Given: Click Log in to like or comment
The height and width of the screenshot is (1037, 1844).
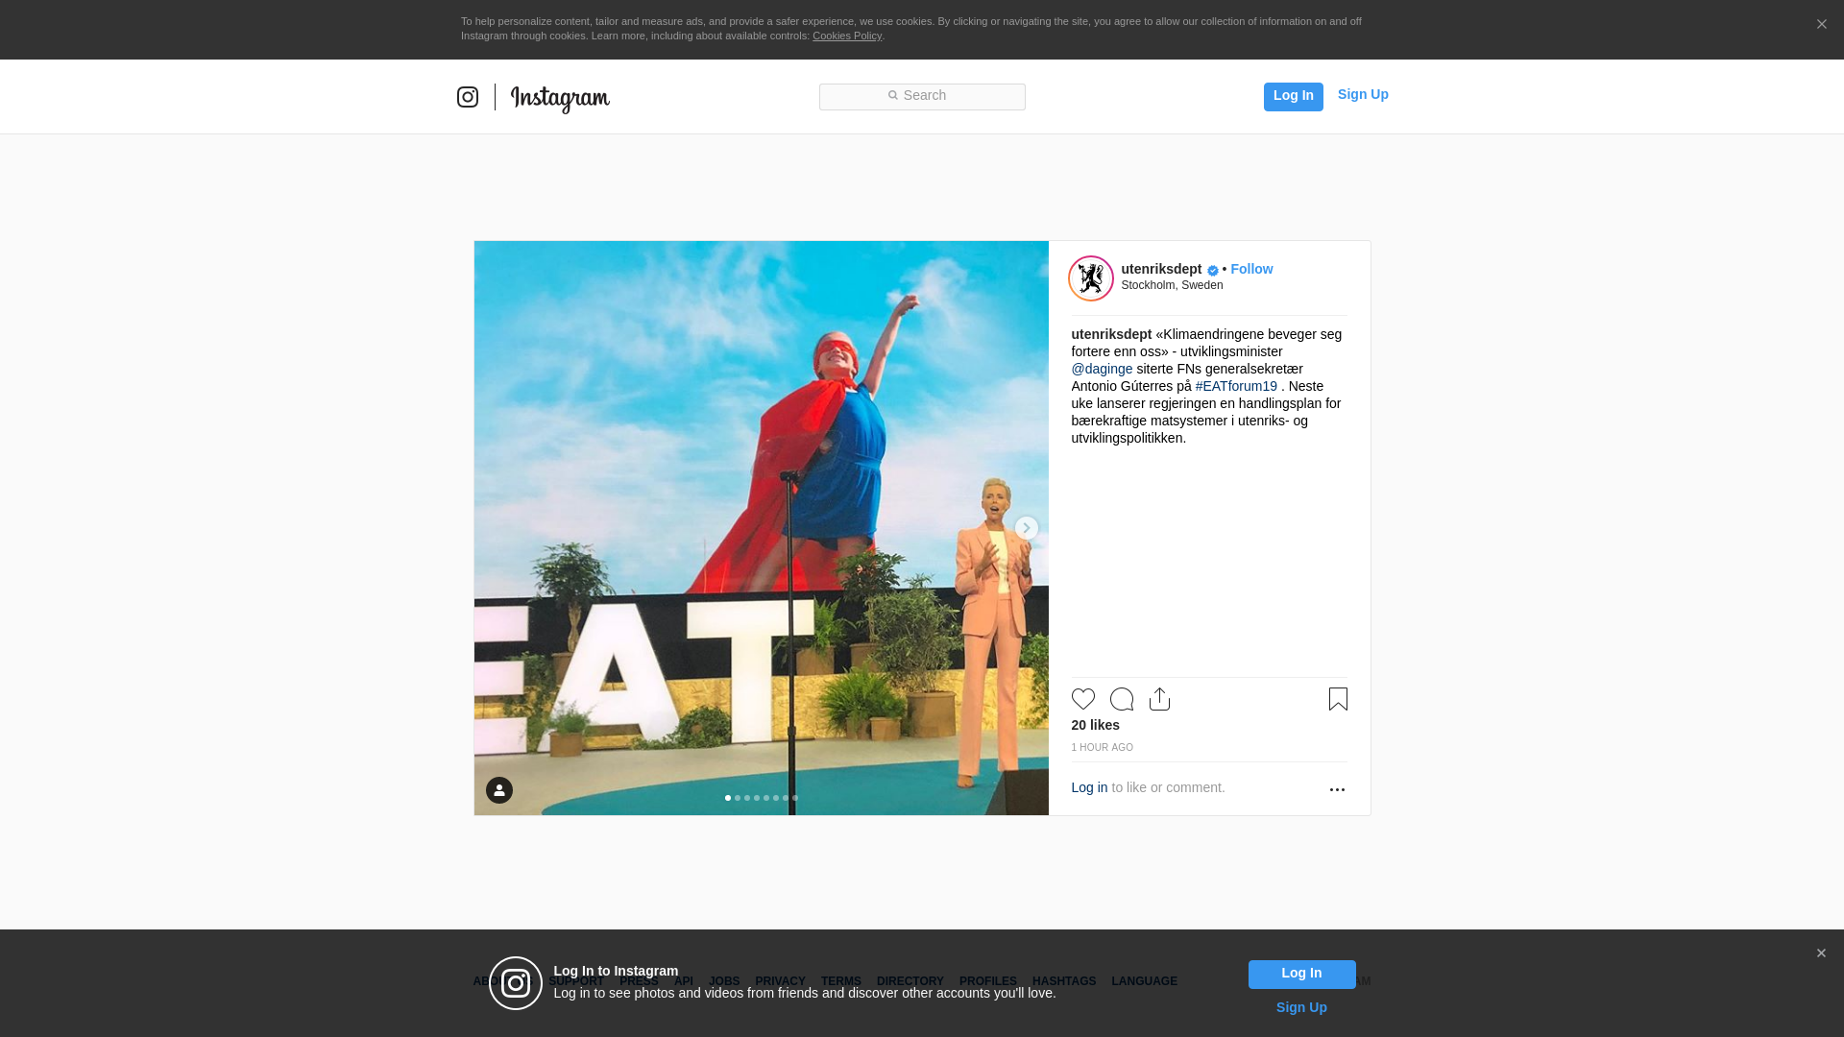Looking at the screenshot, I should [x=1089, y=787].
